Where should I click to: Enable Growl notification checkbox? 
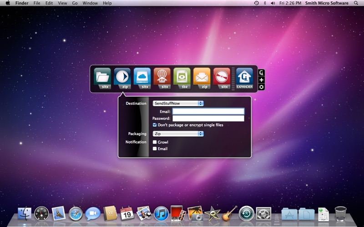tap(155, 142)
